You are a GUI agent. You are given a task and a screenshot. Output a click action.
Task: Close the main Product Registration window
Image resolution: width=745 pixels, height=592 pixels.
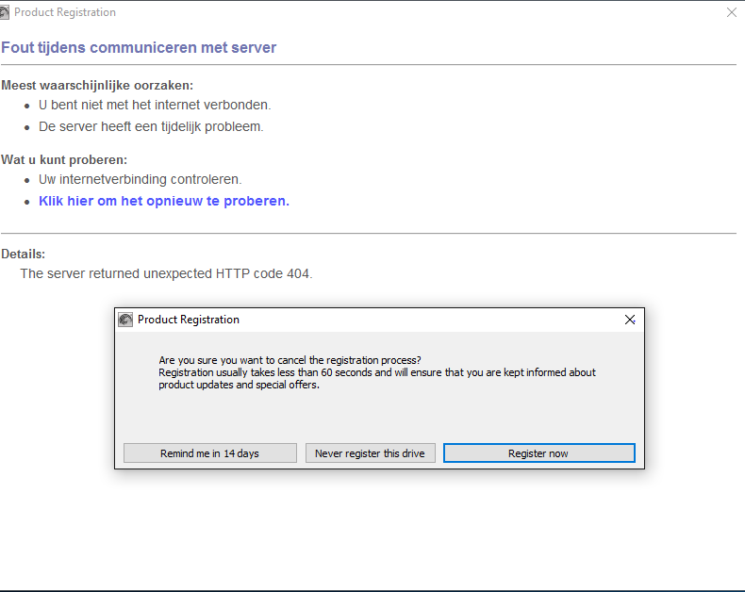point(732,12)
